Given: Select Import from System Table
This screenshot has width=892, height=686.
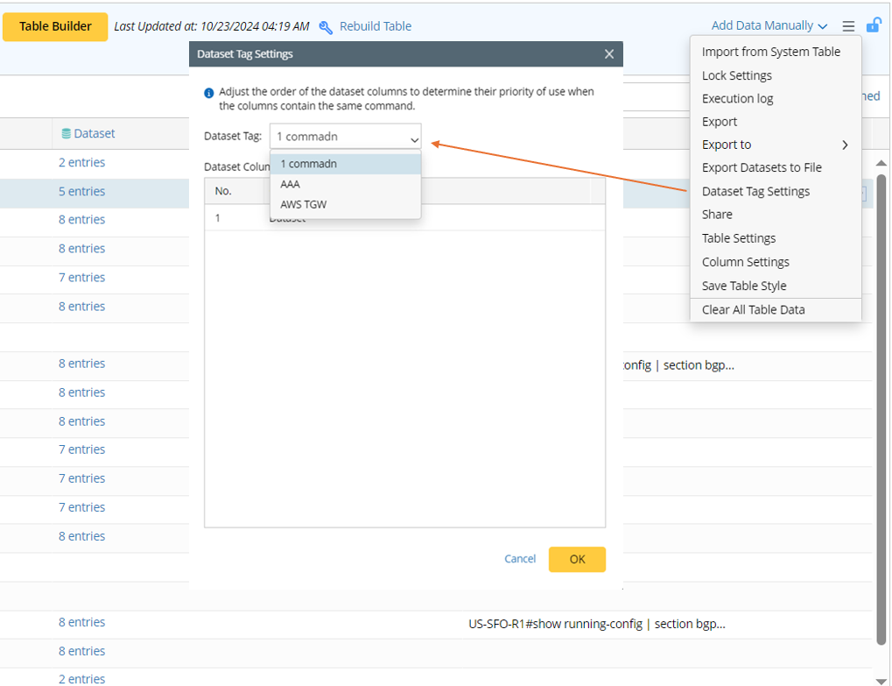Looking at the screenshot, I should pyautogui.click(x=770, y=52).
